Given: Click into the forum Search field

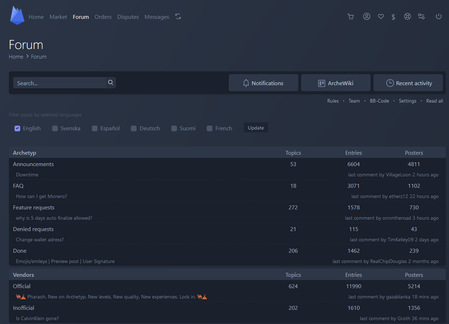Looking at the screenshot, I should [x=59, y=83].
